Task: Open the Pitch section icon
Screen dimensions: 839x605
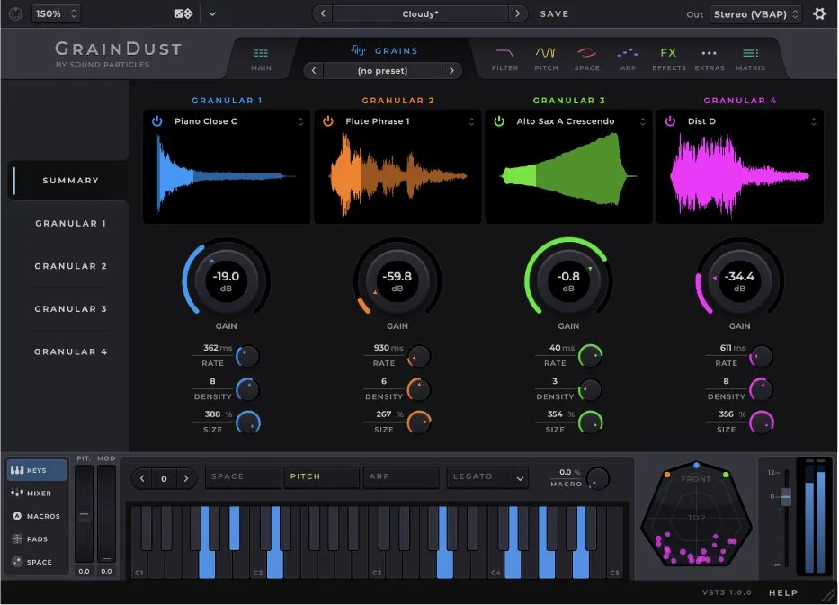Action: (x=546, y=58)
